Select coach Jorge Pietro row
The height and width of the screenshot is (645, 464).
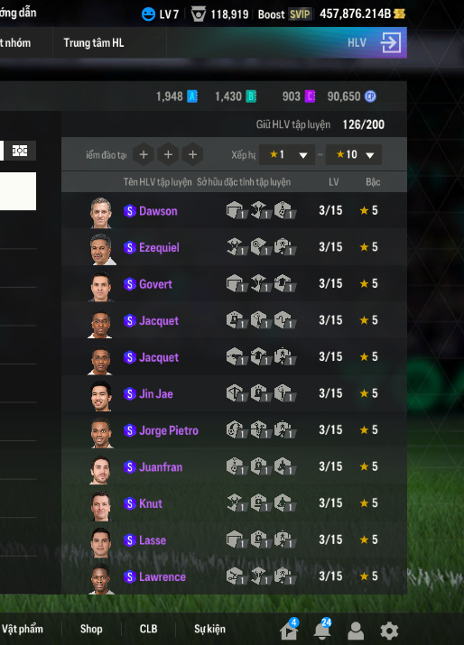click(234, 430)
